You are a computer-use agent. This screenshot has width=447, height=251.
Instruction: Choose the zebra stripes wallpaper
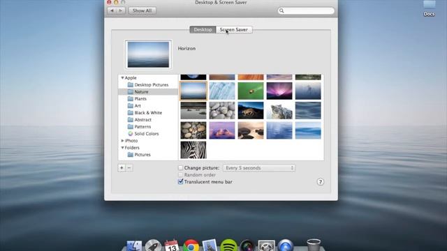coord(193,150)
